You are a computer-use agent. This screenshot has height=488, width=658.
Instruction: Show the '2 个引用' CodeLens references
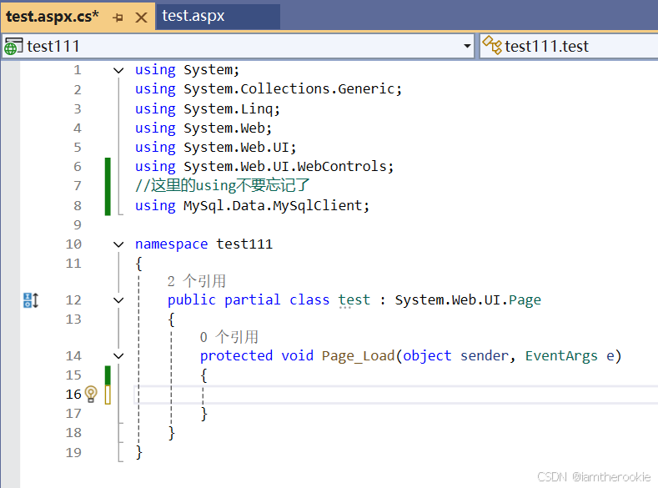[x=196, y=281]
